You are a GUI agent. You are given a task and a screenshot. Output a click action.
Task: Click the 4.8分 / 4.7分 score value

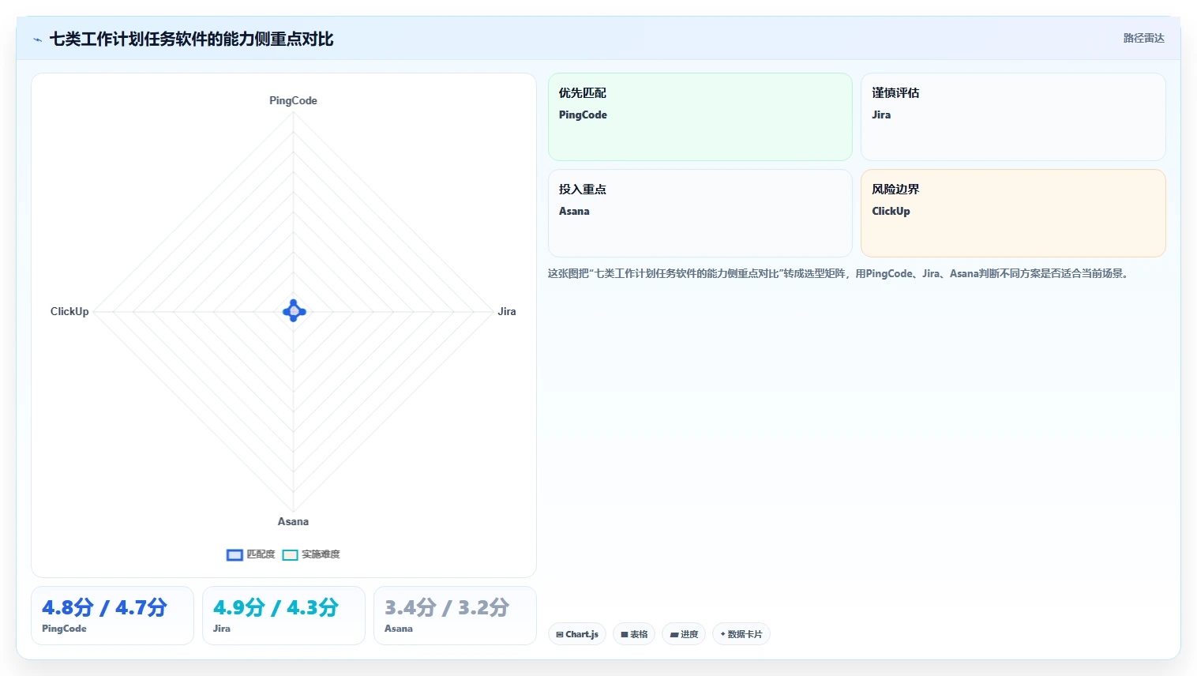[x=104, y=607]
